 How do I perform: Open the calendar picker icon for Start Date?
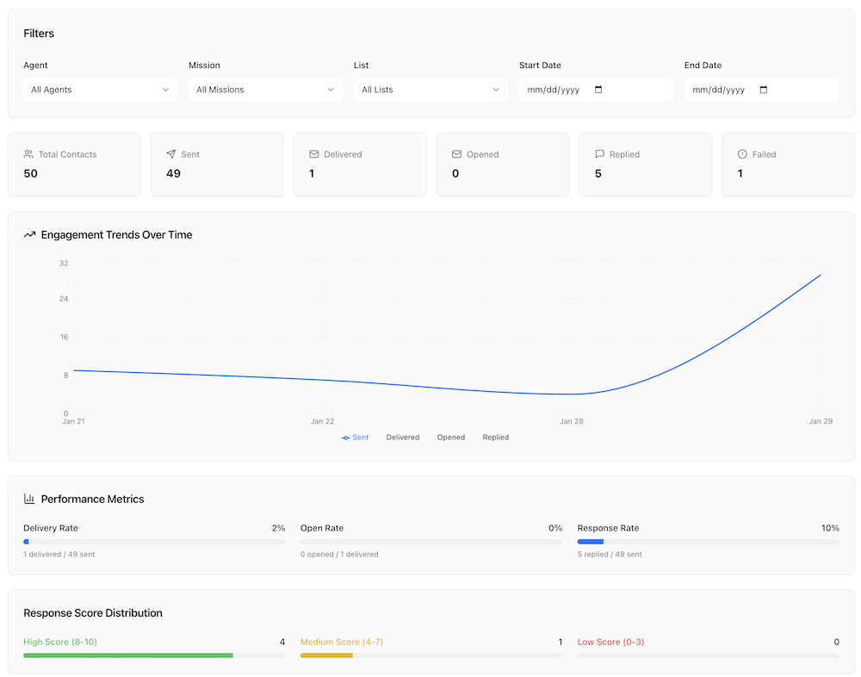point(598,90)
